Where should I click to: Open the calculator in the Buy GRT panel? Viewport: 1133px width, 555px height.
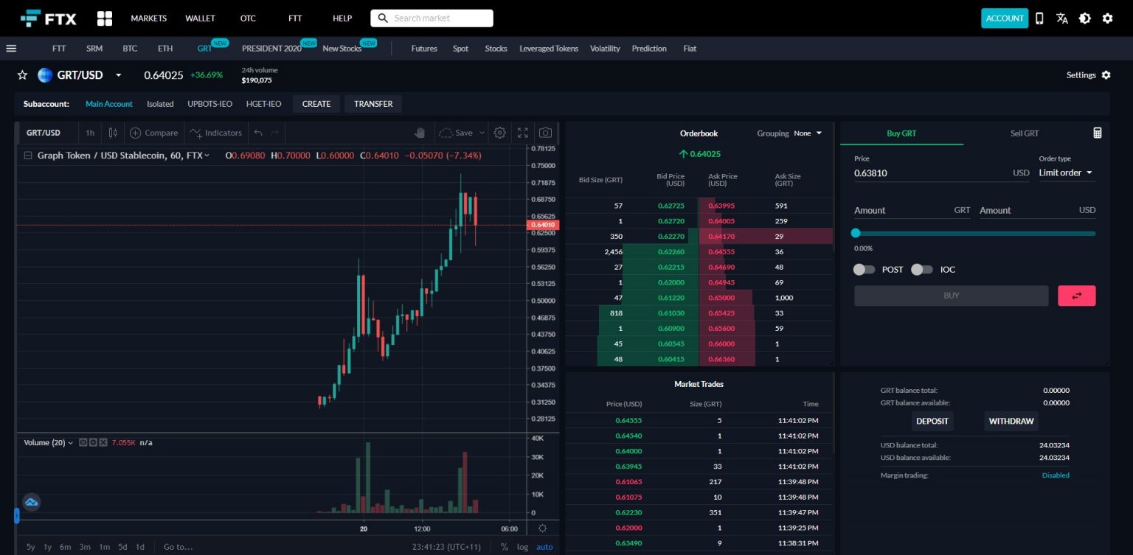click(x=1097, y=133)
